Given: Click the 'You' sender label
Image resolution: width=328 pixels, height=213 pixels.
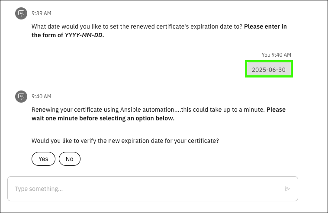Looking at the screenshot, I should click(x=266, y=55).
